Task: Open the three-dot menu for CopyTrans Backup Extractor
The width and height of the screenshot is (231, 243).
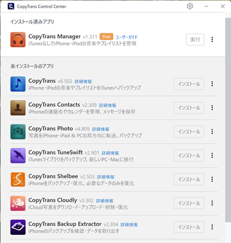Action: click(x=212, y=227)
